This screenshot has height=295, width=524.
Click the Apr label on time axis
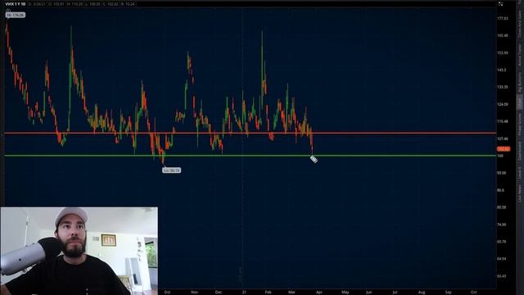point(319,292)
